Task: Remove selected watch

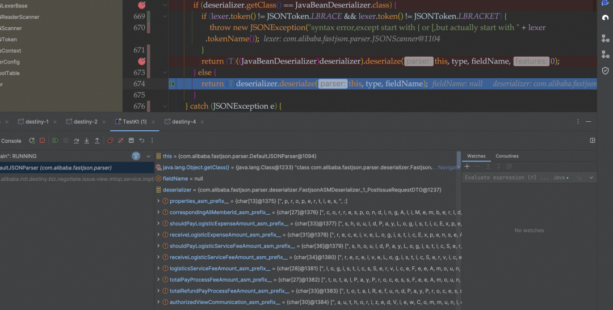Action: point(477,166)
